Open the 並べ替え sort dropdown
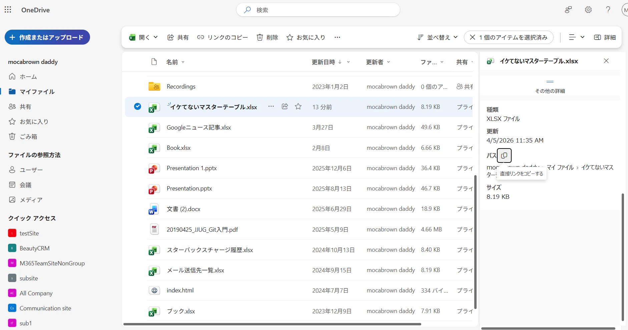628x330 pixels. 438,37
